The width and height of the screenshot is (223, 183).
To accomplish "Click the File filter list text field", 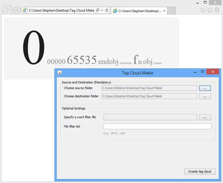I will [158, 126].
